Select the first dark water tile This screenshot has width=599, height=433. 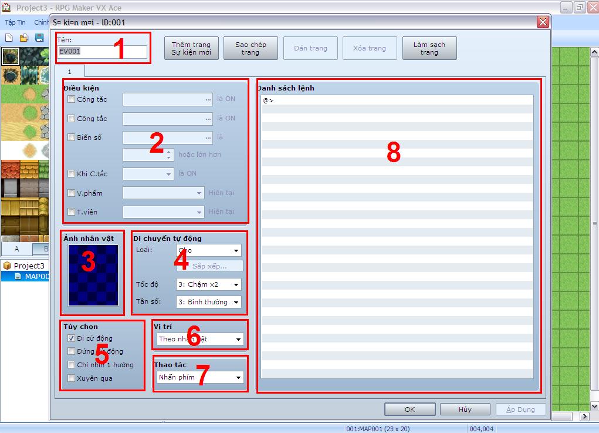coord(11,56)
